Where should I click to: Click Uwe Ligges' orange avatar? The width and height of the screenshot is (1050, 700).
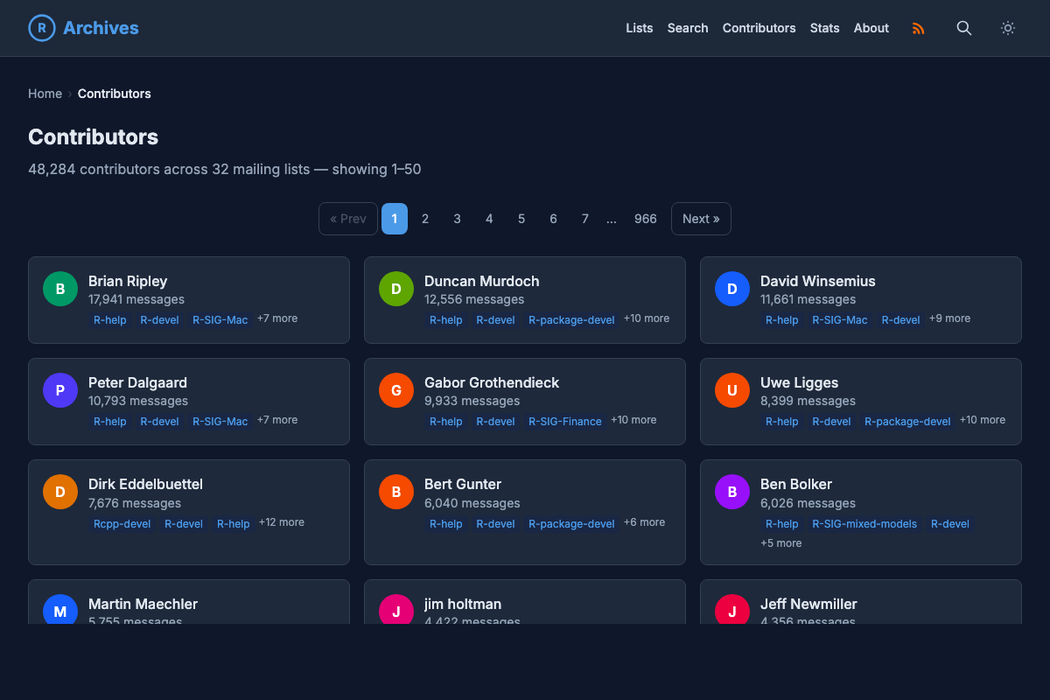(732, 390)
